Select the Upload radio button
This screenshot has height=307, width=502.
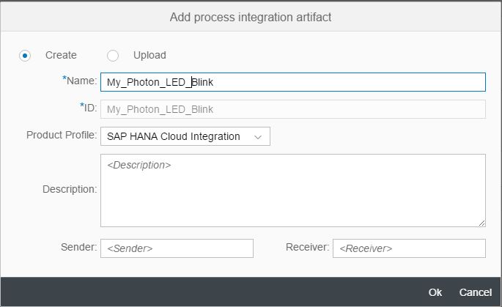(113, 55)
